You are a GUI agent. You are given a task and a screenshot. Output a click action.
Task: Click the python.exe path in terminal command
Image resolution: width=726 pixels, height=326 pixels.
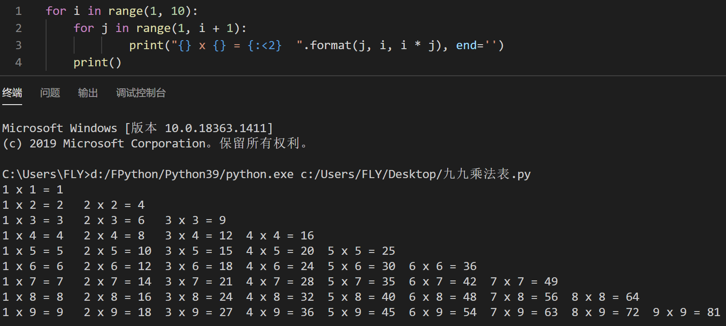[192, 174]
